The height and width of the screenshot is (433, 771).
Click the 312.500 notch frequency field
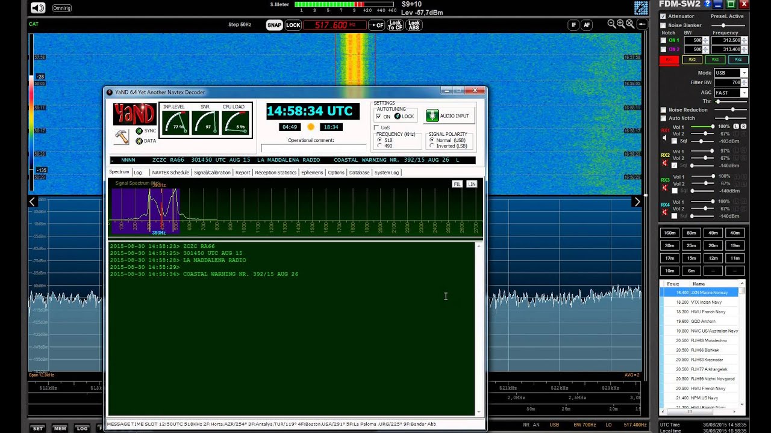coord(726,40)
